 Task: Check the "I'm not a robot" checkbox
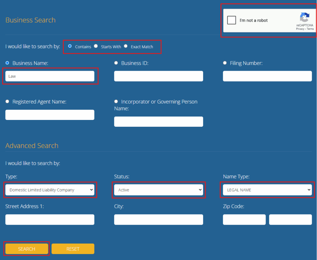[231, 20]
